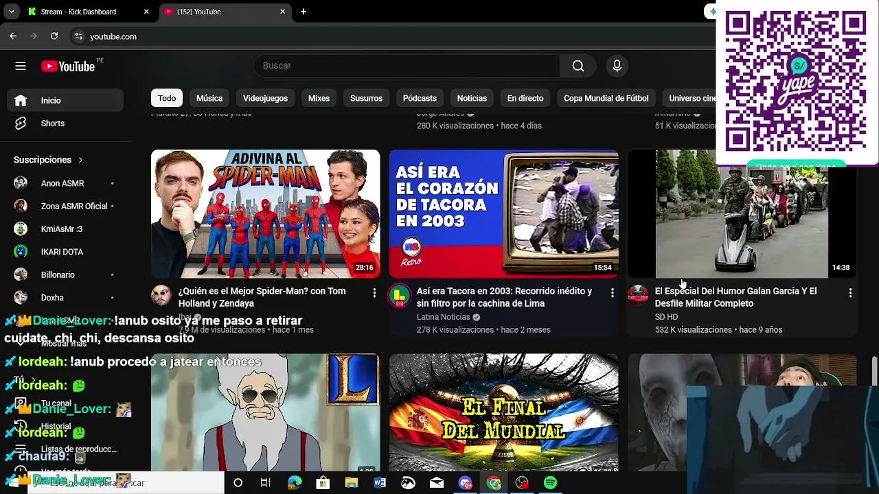
Task: Click the browser forward arrow
Action: pyautogui.click(x=34, y=36)
